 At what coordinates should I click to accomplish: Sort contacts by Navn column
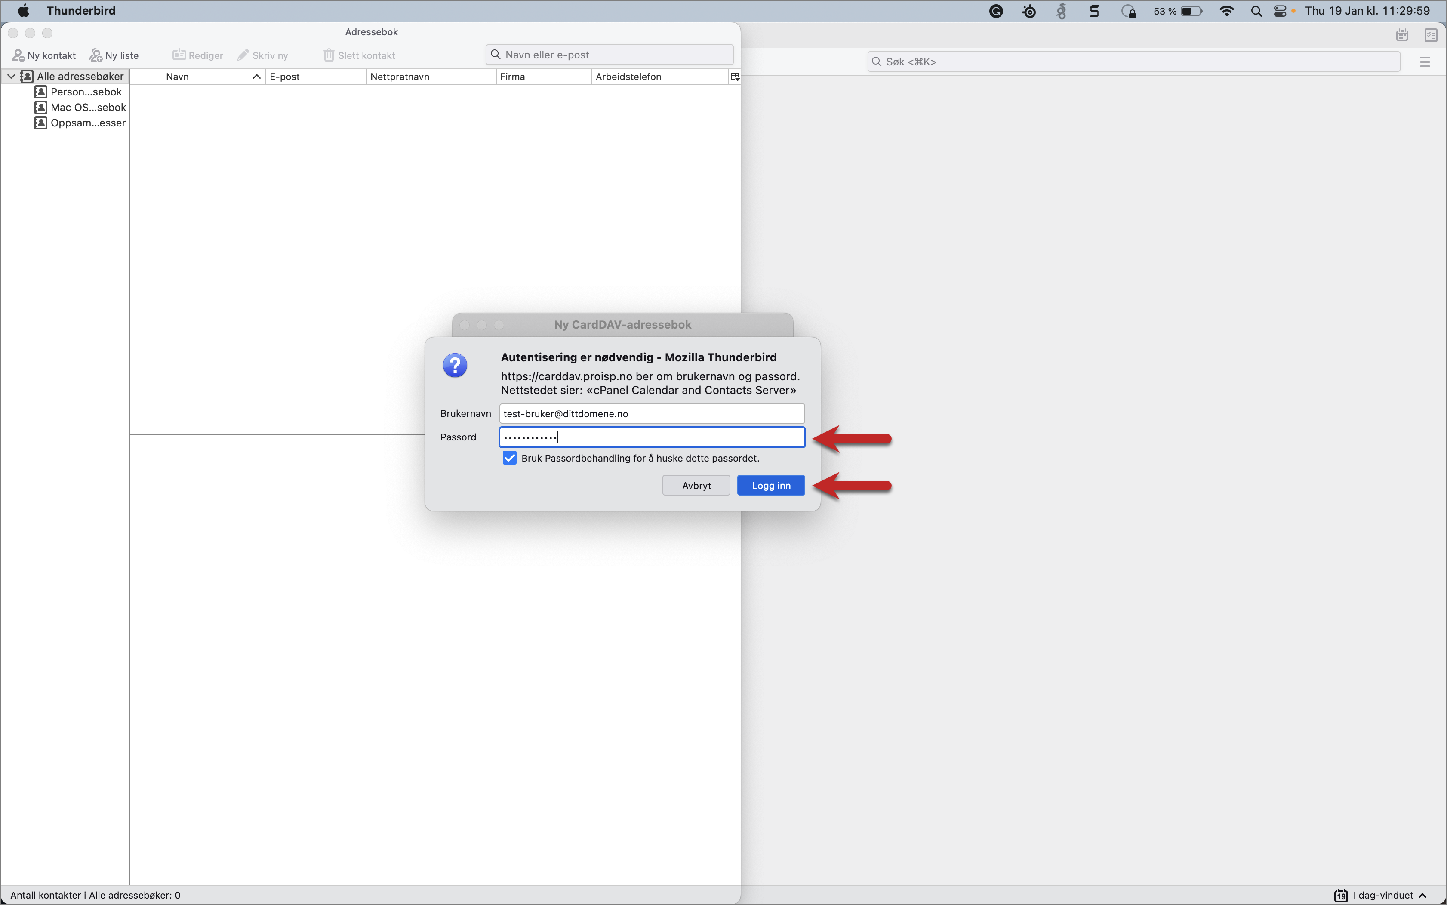[x=197, y=77]
